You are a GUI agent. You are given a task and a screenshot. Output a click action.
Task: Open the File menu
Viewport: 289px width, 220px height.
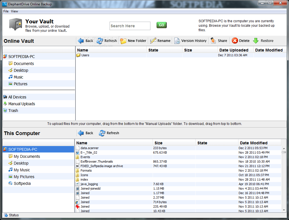[x=6, y=11]
